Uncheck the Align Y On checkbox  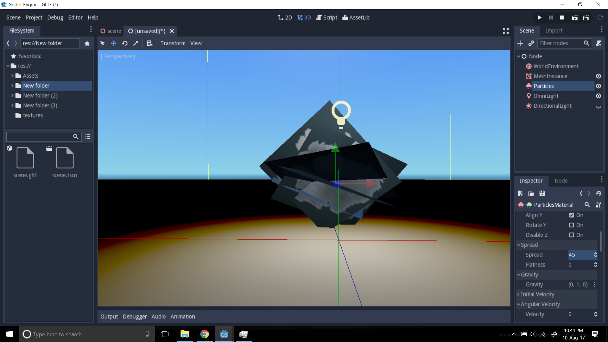click(x=572, y=215)
